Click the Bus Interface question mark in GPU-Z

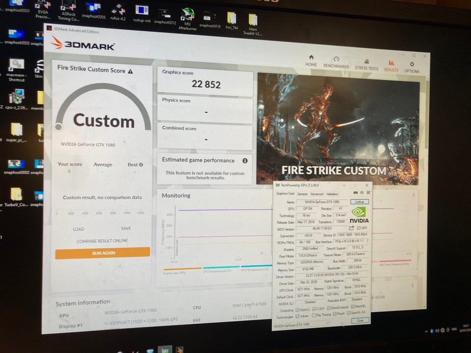367,241
